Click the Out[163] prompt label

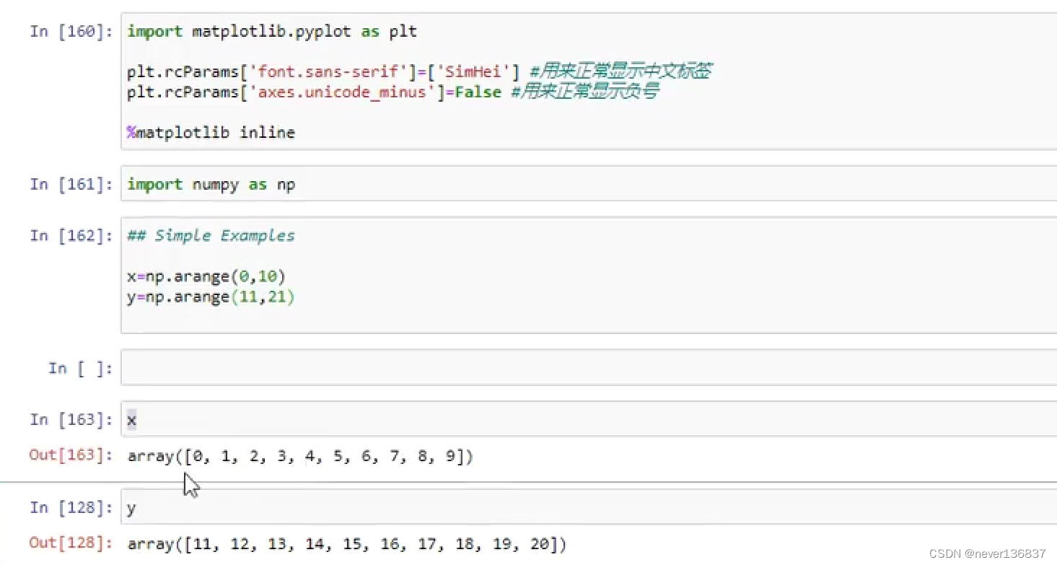[x=70, y=455]
